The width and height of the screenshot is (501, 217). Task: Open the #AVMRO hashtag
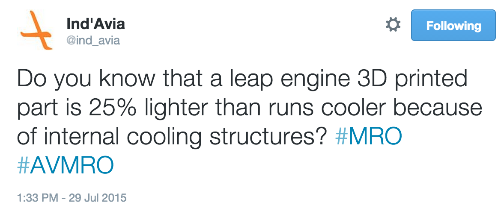66,166
